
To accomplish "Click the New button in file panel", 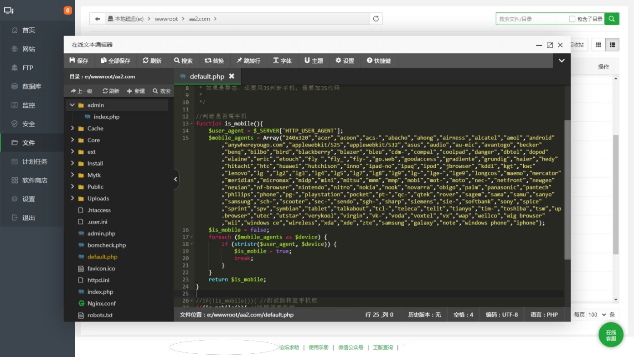I will [x=136, y=91].
